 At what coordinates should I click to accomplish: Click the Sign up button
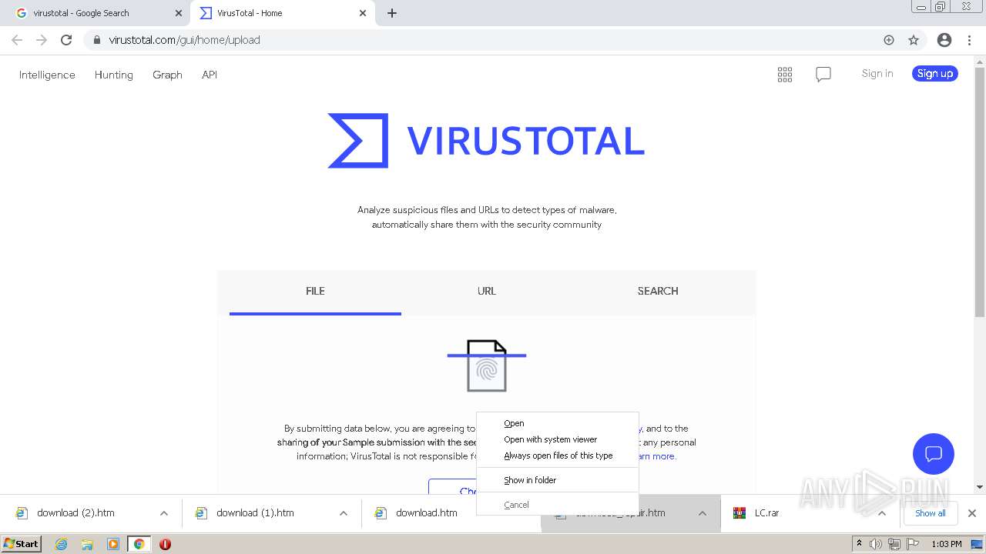point(935,74)
